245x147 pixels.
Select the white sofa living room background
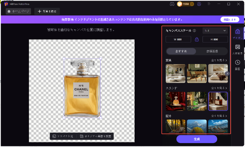click(x=175, y=73)
